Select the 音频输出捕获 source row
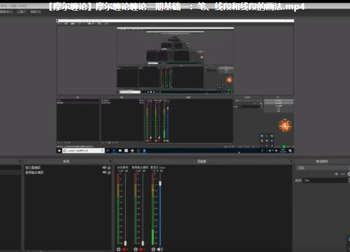This screenshot has height=252, width=350. click(68, 172)
